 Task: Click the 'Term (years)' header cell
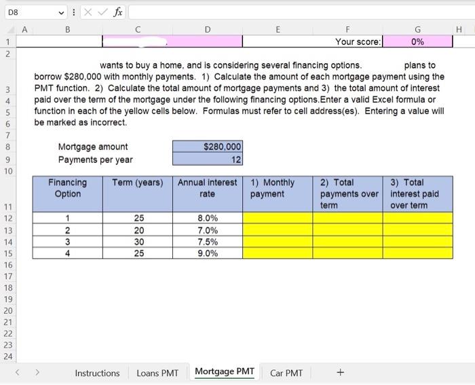point(138,194)
